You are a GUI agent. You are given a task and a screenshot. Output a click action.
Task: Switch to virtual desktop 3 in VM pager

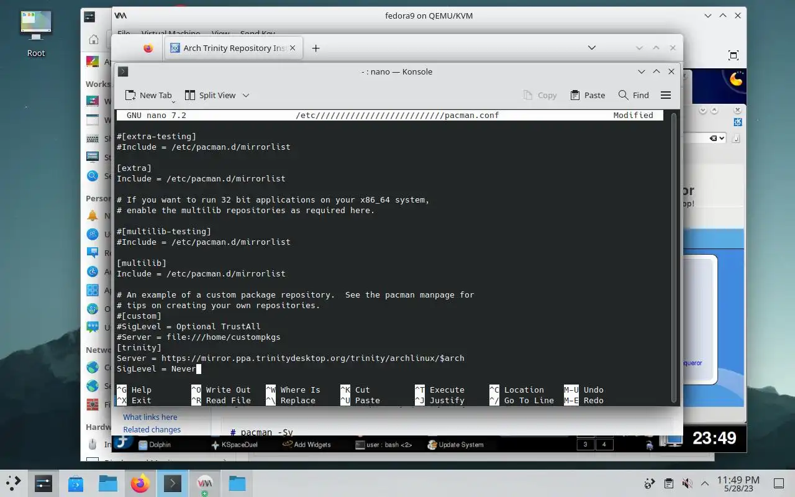pyautogui.click(x=585, y=444)
